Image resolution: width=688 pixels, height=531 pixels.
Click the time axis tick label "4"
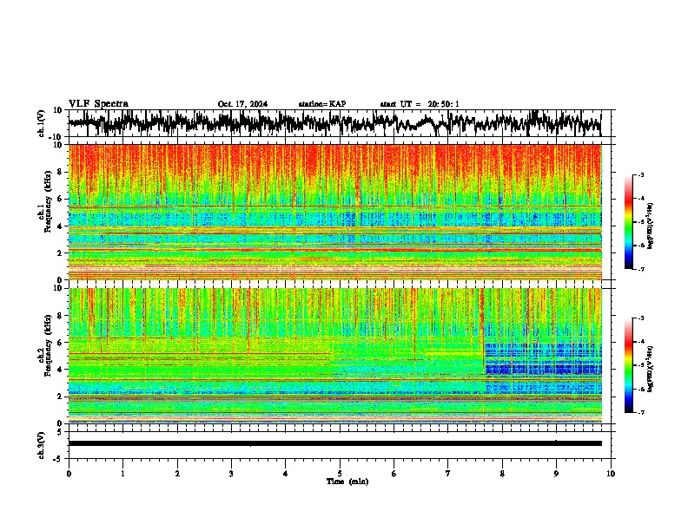click(285, 474)
